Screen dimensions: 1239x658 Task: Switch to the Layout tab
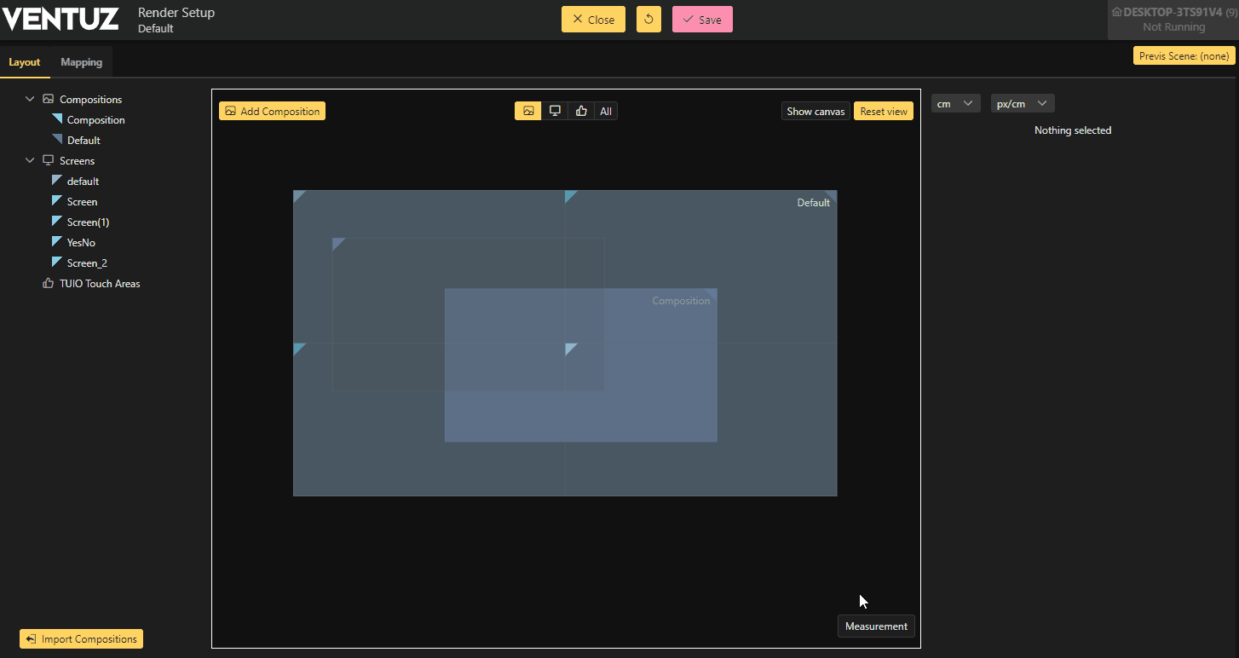(x=25, y=62)
